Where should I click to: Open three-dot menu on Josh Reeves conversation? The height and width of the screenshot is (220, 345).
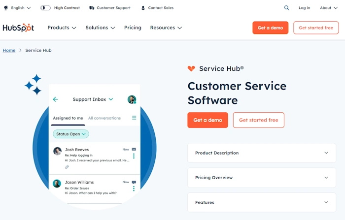pyautogui.click(x=134, y=156)
